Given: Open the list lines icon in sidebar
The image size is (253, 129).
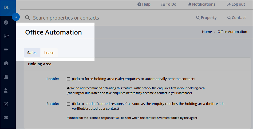Looking at the screenshot, I should pos(6,50).
